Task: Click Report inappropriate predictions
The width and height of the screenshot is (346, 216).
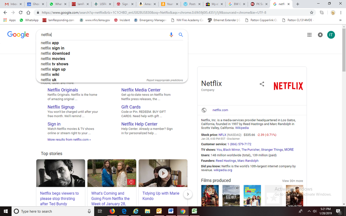Action: click(x=165, y=80)
